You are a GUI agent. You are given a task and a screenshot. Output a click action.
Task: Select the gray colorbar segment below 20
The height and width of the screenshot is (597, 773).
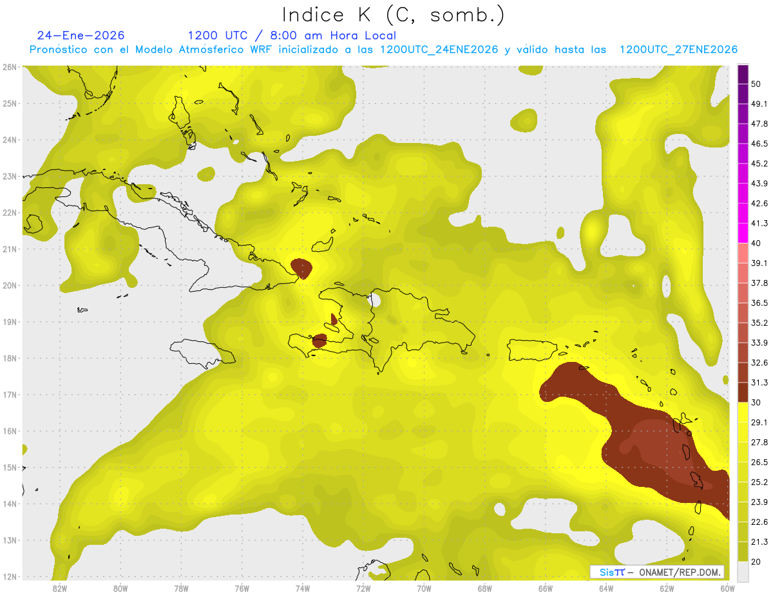click(743, 571)
